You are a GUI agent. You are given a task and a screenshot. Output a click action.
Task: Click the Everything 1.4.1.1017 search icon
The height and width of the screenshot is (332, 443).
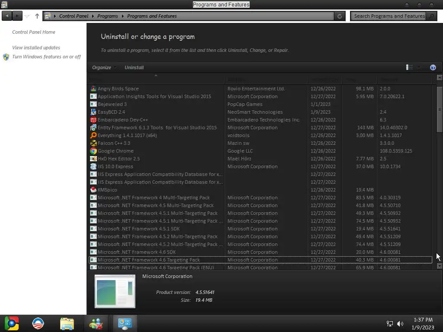[x=93, y=135]
